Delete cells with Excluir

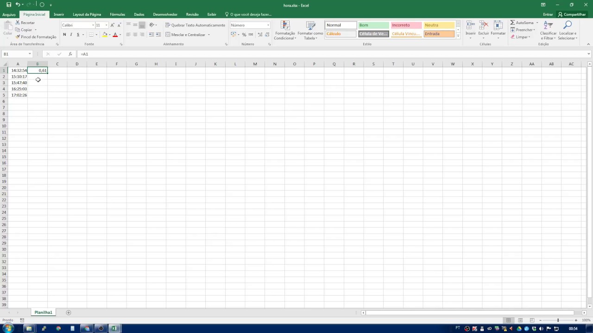(x=484, y=30)
